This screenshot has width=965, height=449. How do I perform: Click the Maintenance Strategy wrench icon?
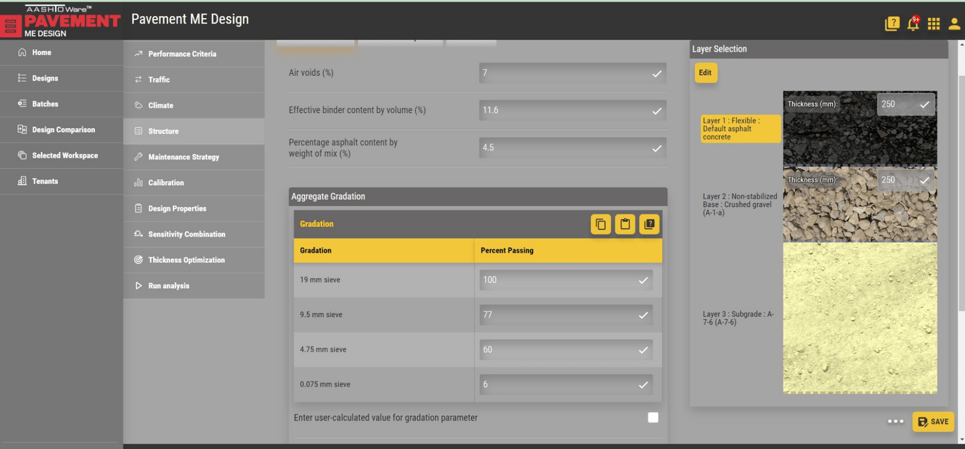[x=138, y=156]
